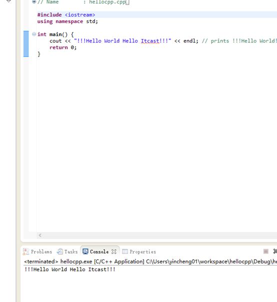Screen dimensions: 277x302
Task: Close the Console view with its X
Action: point(114,251)
